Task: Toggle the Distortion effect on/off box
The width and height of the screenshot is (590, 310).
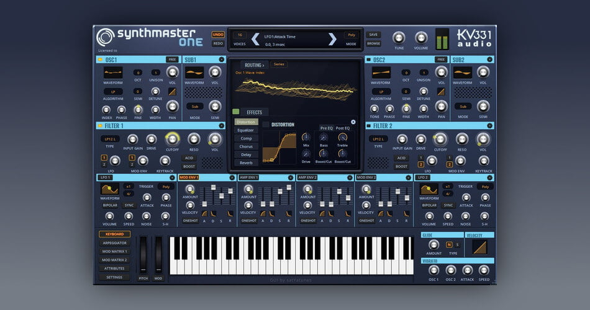Action: 266,125
